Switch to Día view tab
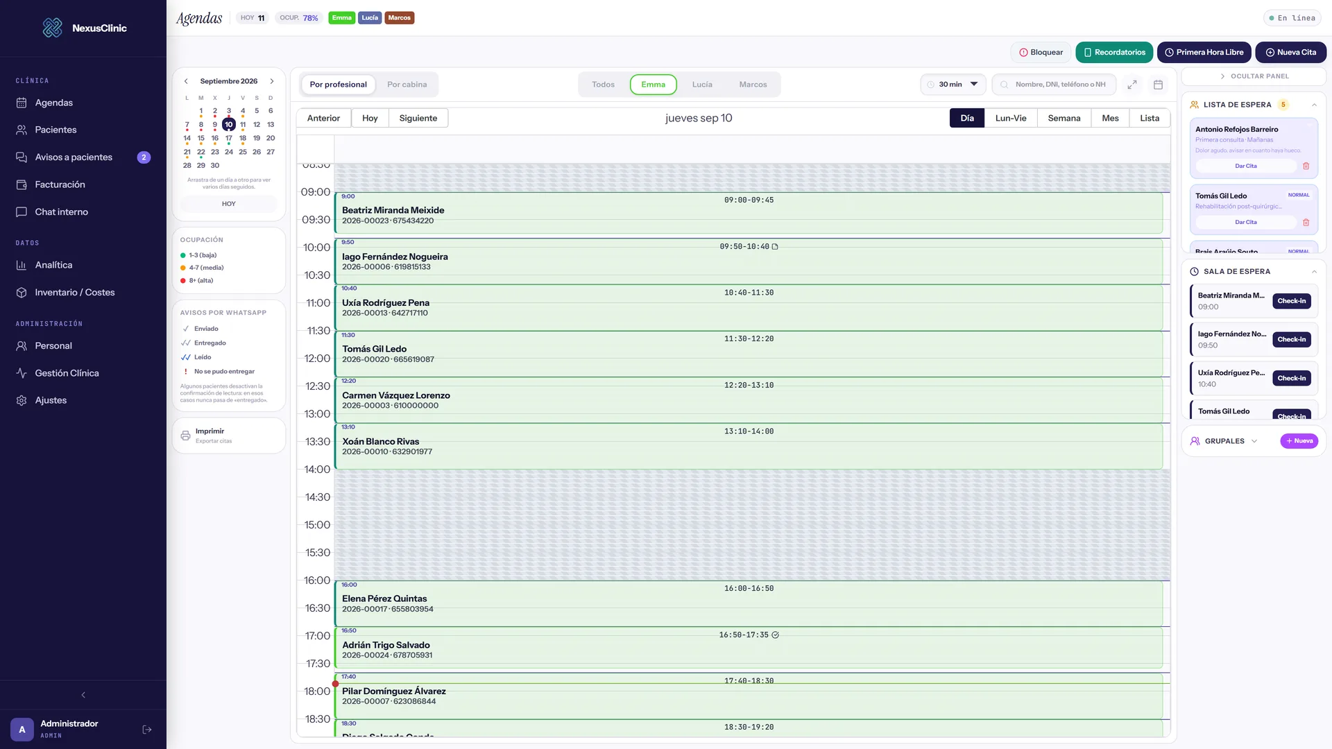The height and width of the screenshot is (749, 1332). click(967, 119)
